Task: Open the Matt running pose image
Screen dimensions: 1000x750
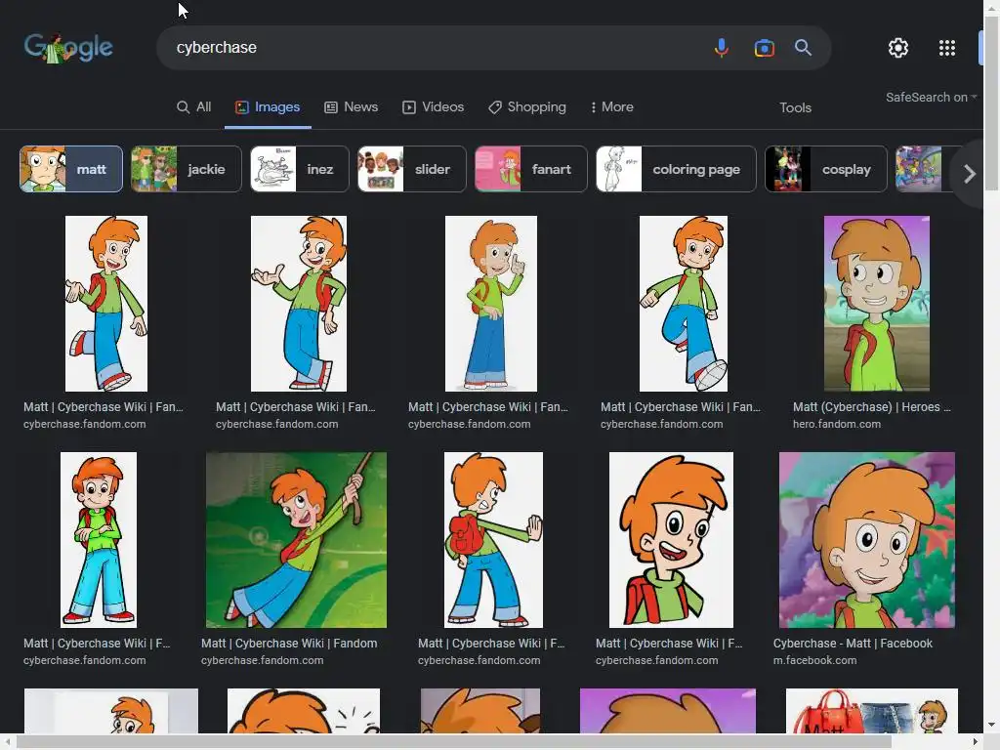Action: click(683, 304)
